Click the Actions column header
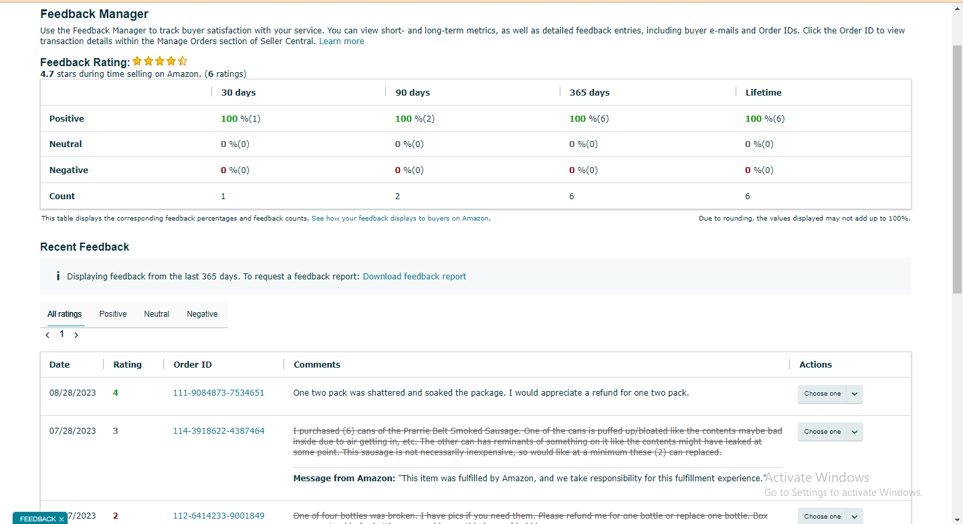The width and height of the screenshot is (963, 524). tap(816, 365)
